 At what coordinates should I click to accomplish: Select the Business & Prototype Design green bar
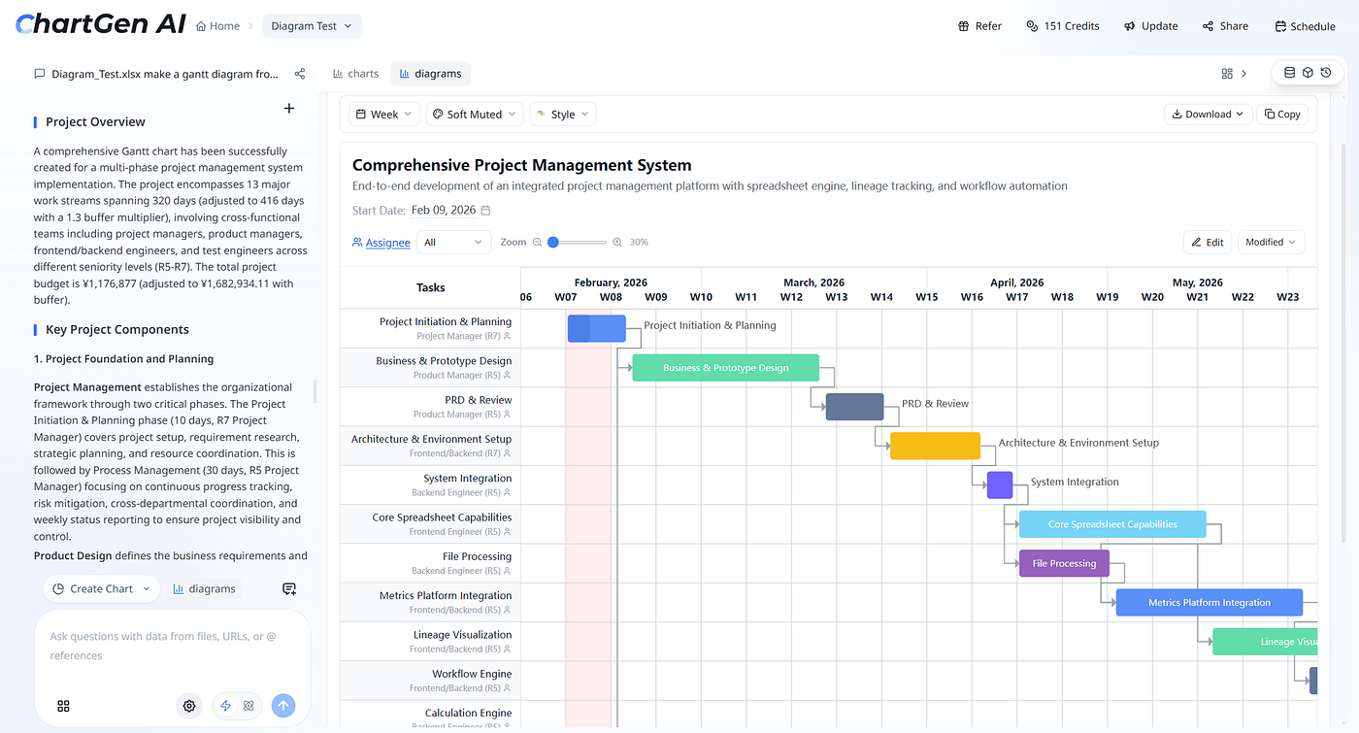tap(726, 368)
